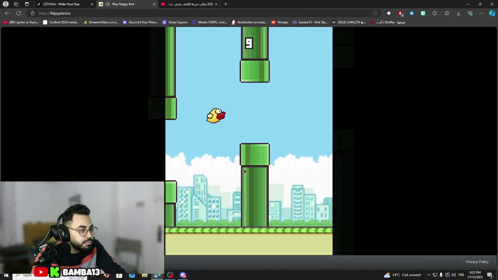Close the TikTok - Make Your Day tab
The width and height of the screenshot is (498, 280).
coord(92,4)
